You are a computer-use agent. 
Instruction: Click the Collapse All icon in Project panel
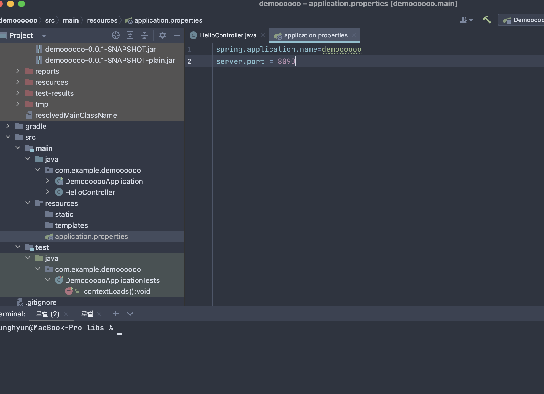[x=144, y=35]
